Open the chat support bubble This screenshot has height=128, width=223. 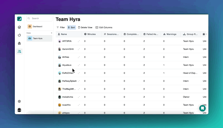tap(202, 108)
